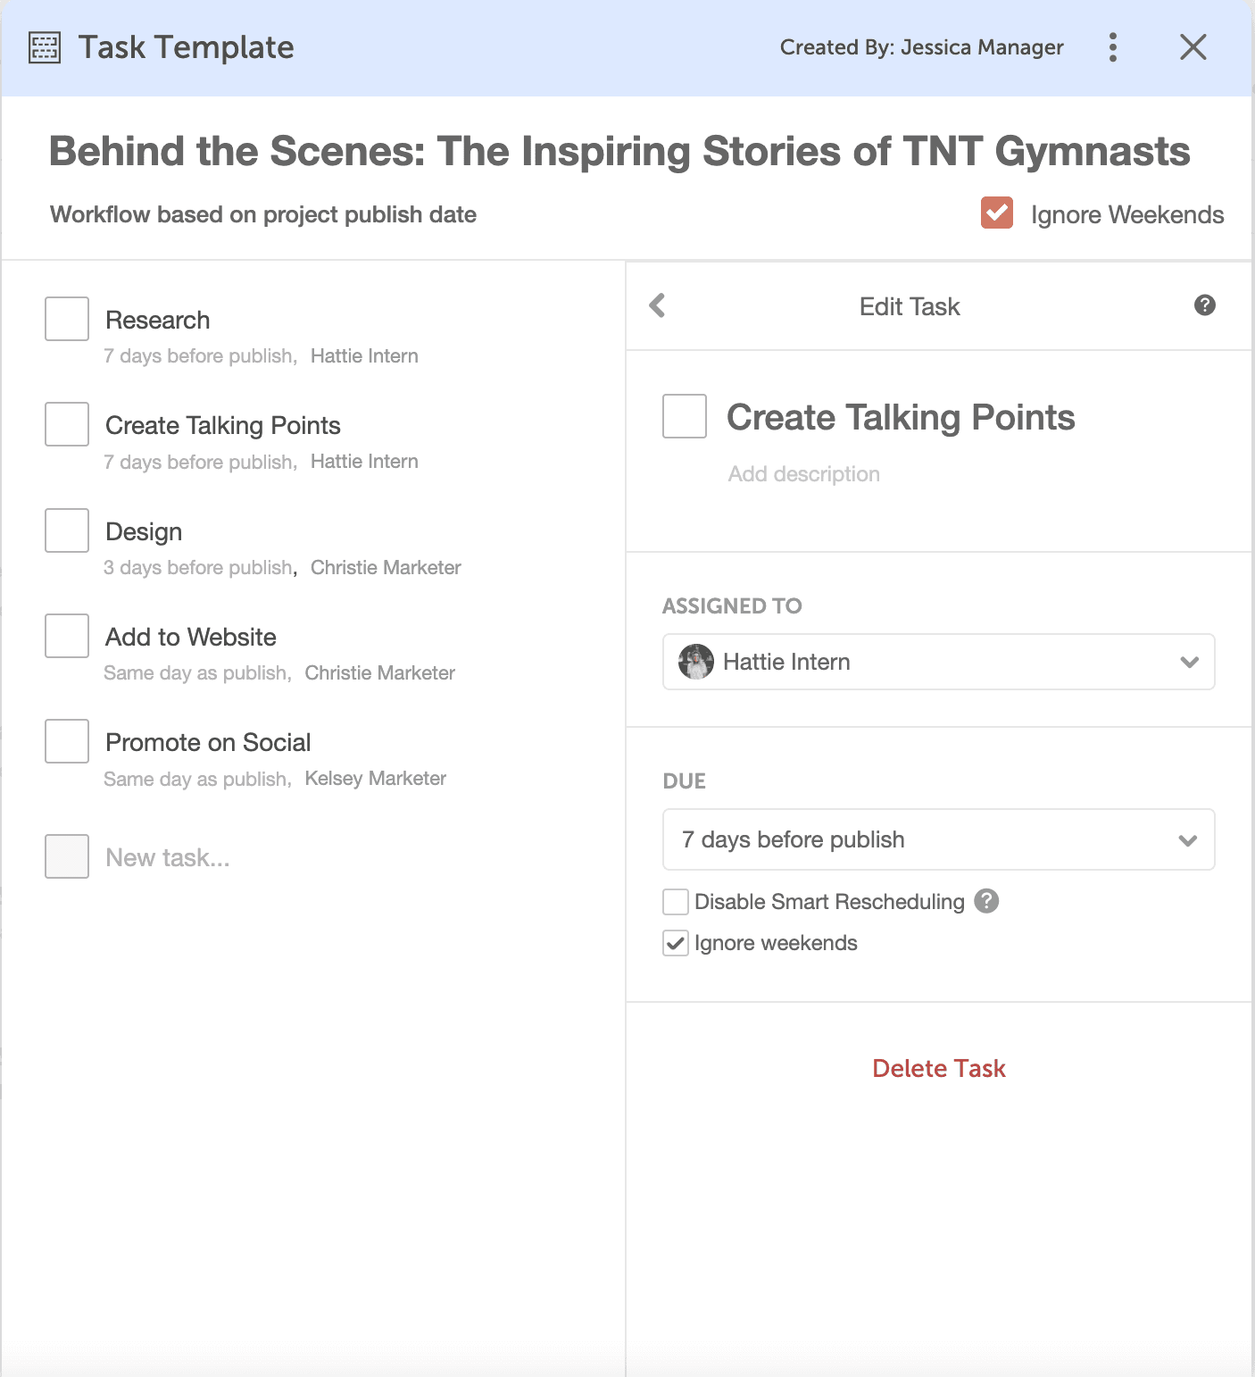The image size is (1255, 1377).
Task: Click the New task input field
Action: (168, 858)
